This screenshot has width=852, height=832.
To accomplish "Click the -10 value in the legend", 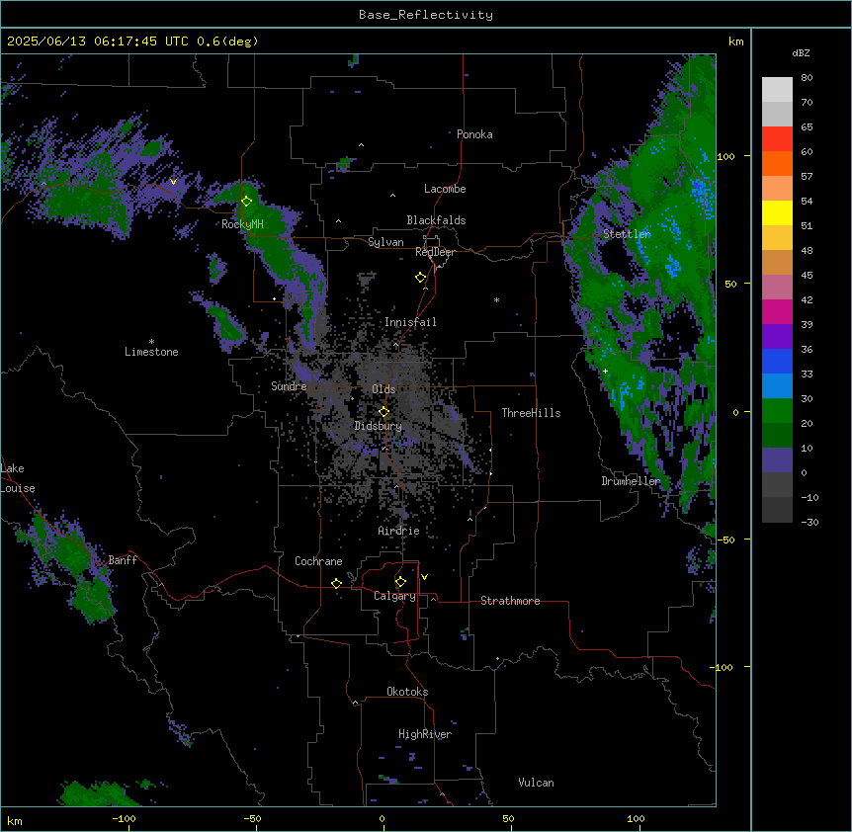I will [809, 497].
